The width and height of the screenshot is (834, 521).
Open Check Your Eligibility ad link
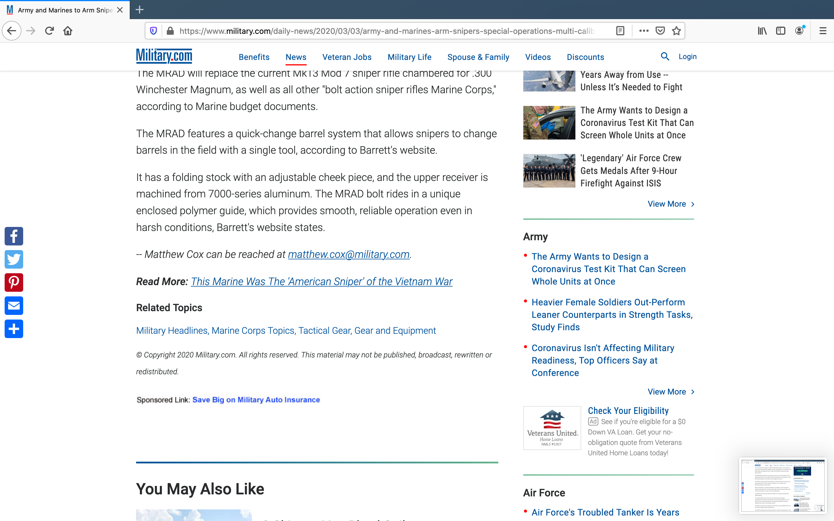(x=628, y=411)
